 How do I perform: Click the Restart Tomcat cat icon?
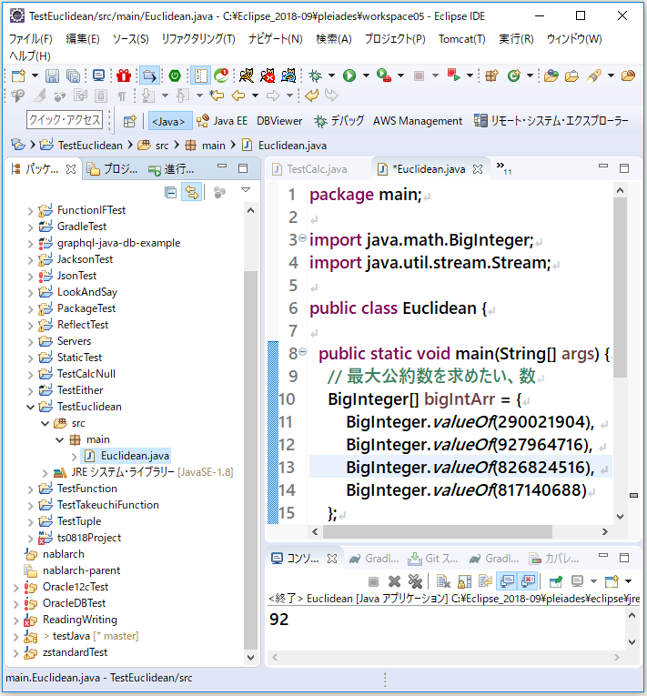tap(288, 76)
